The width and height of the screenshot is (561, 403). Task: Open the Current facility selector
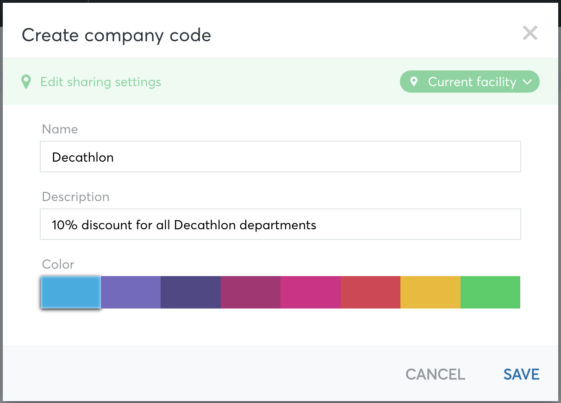coord(469,82)
